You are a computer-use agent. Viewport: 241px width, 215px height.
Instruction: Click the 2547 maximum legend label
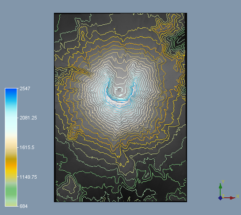click(x=25, y=88)
